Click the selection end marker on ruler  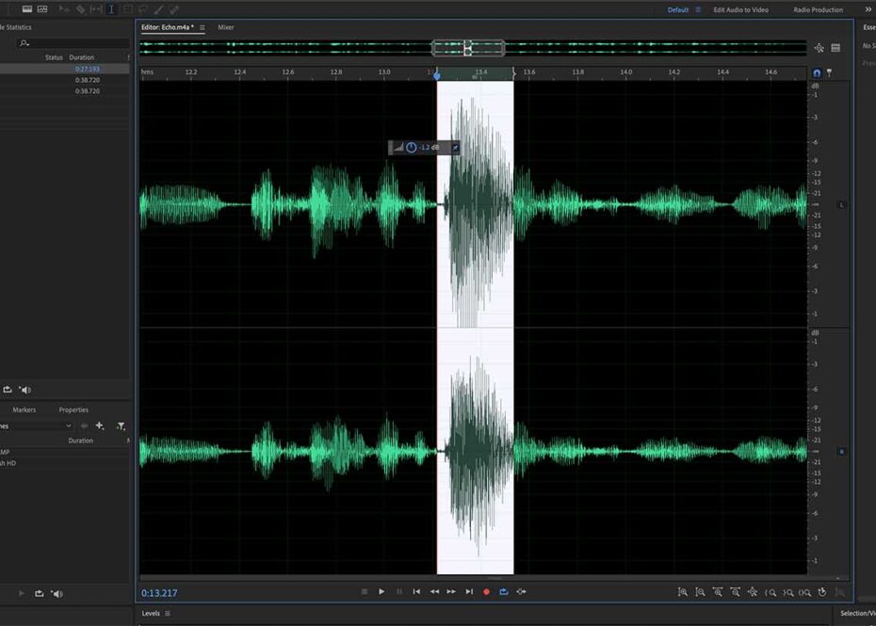pos(514,72)
